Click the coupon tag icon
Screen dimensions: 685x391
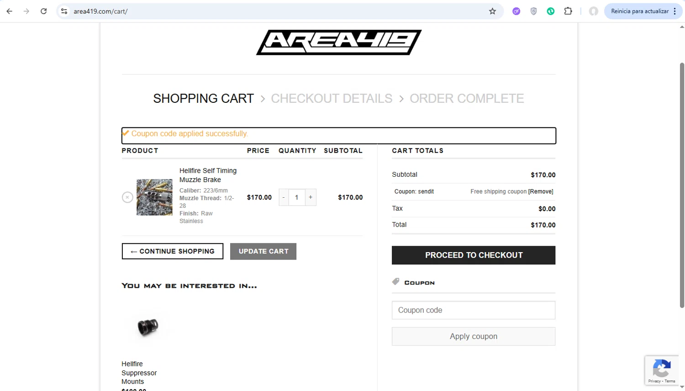click(x=396, y=282)
